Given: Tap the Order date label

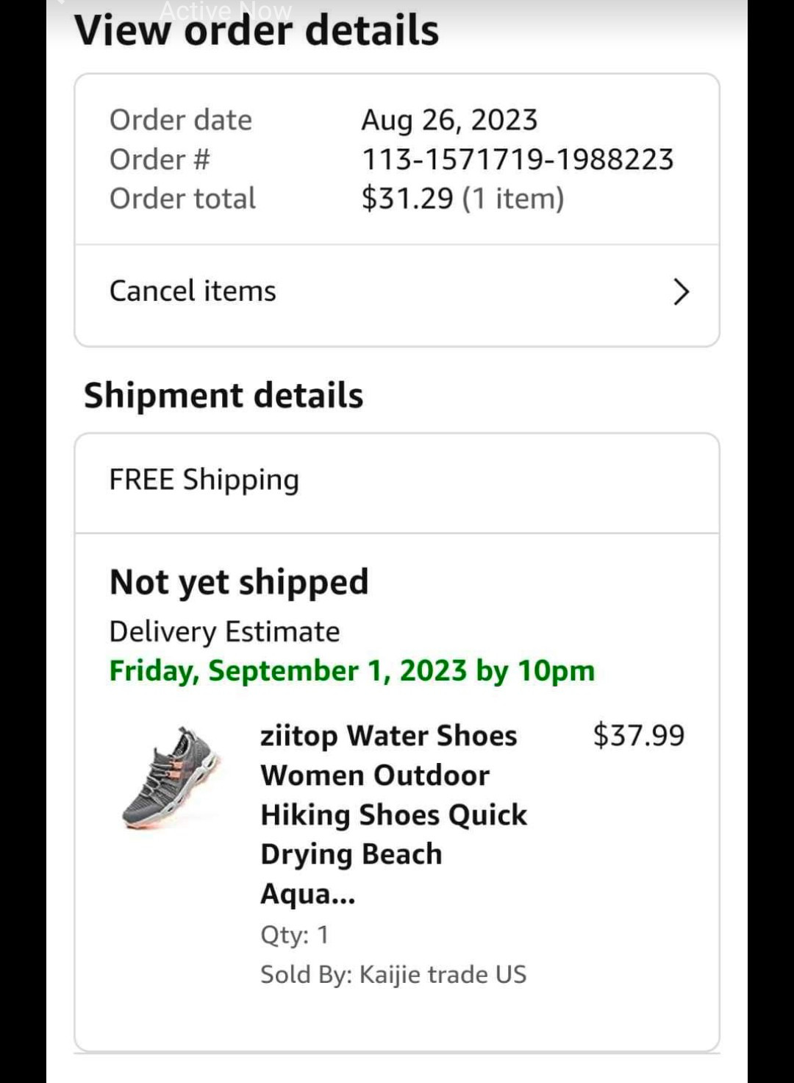Looking at the screenshot, I should (x=180, y=120).
